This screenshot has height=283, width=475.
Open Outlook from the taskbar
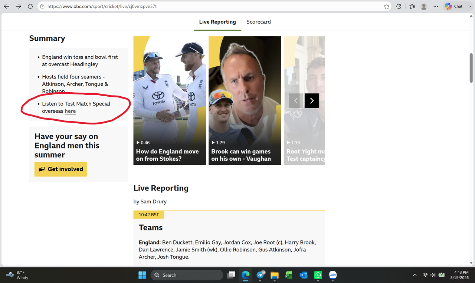click(304, 275)
